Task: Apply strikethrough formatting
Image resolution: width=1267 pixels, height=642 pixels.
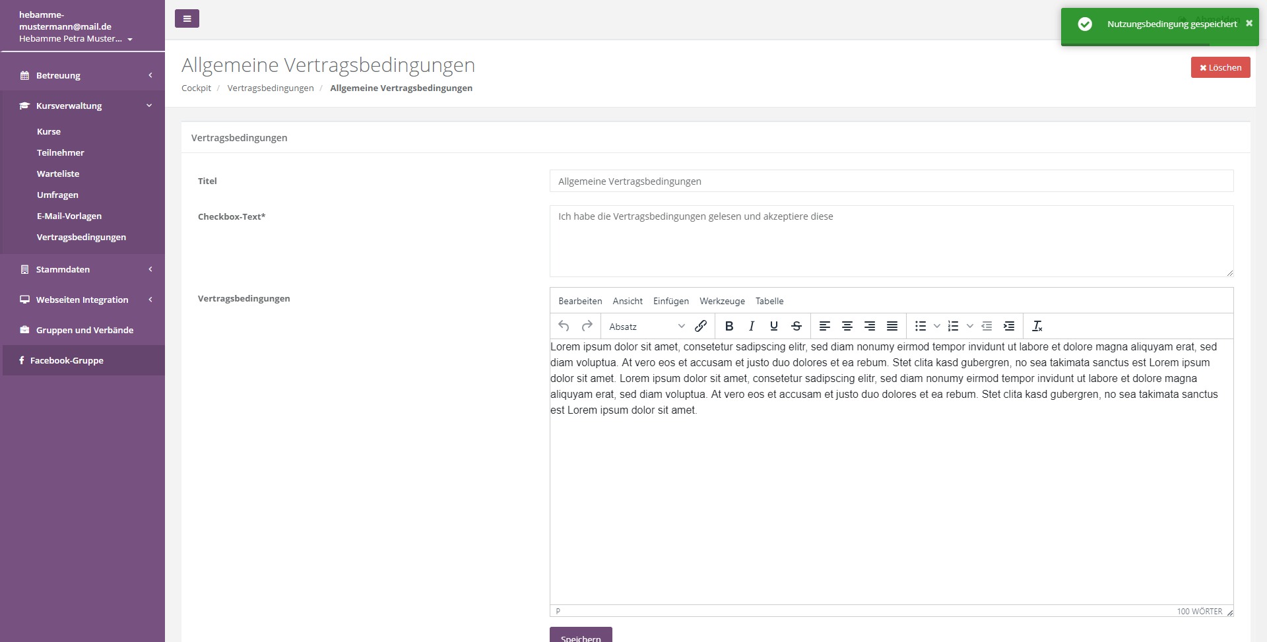Action: 796,326
